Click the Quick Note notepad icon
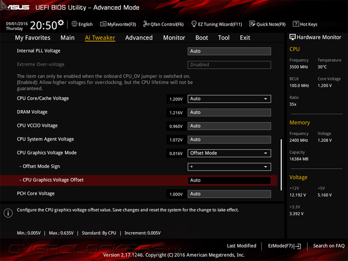348x261 pixels. click(252, 24)
